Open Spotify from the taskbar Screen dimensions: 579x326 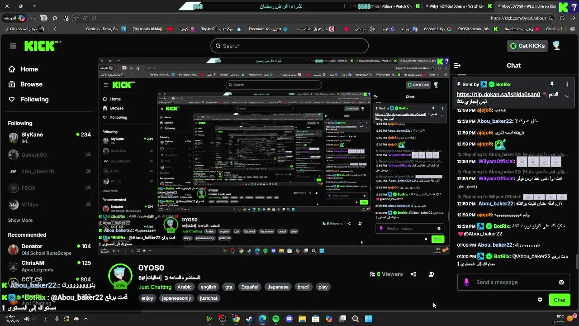(x=276, y=319)
